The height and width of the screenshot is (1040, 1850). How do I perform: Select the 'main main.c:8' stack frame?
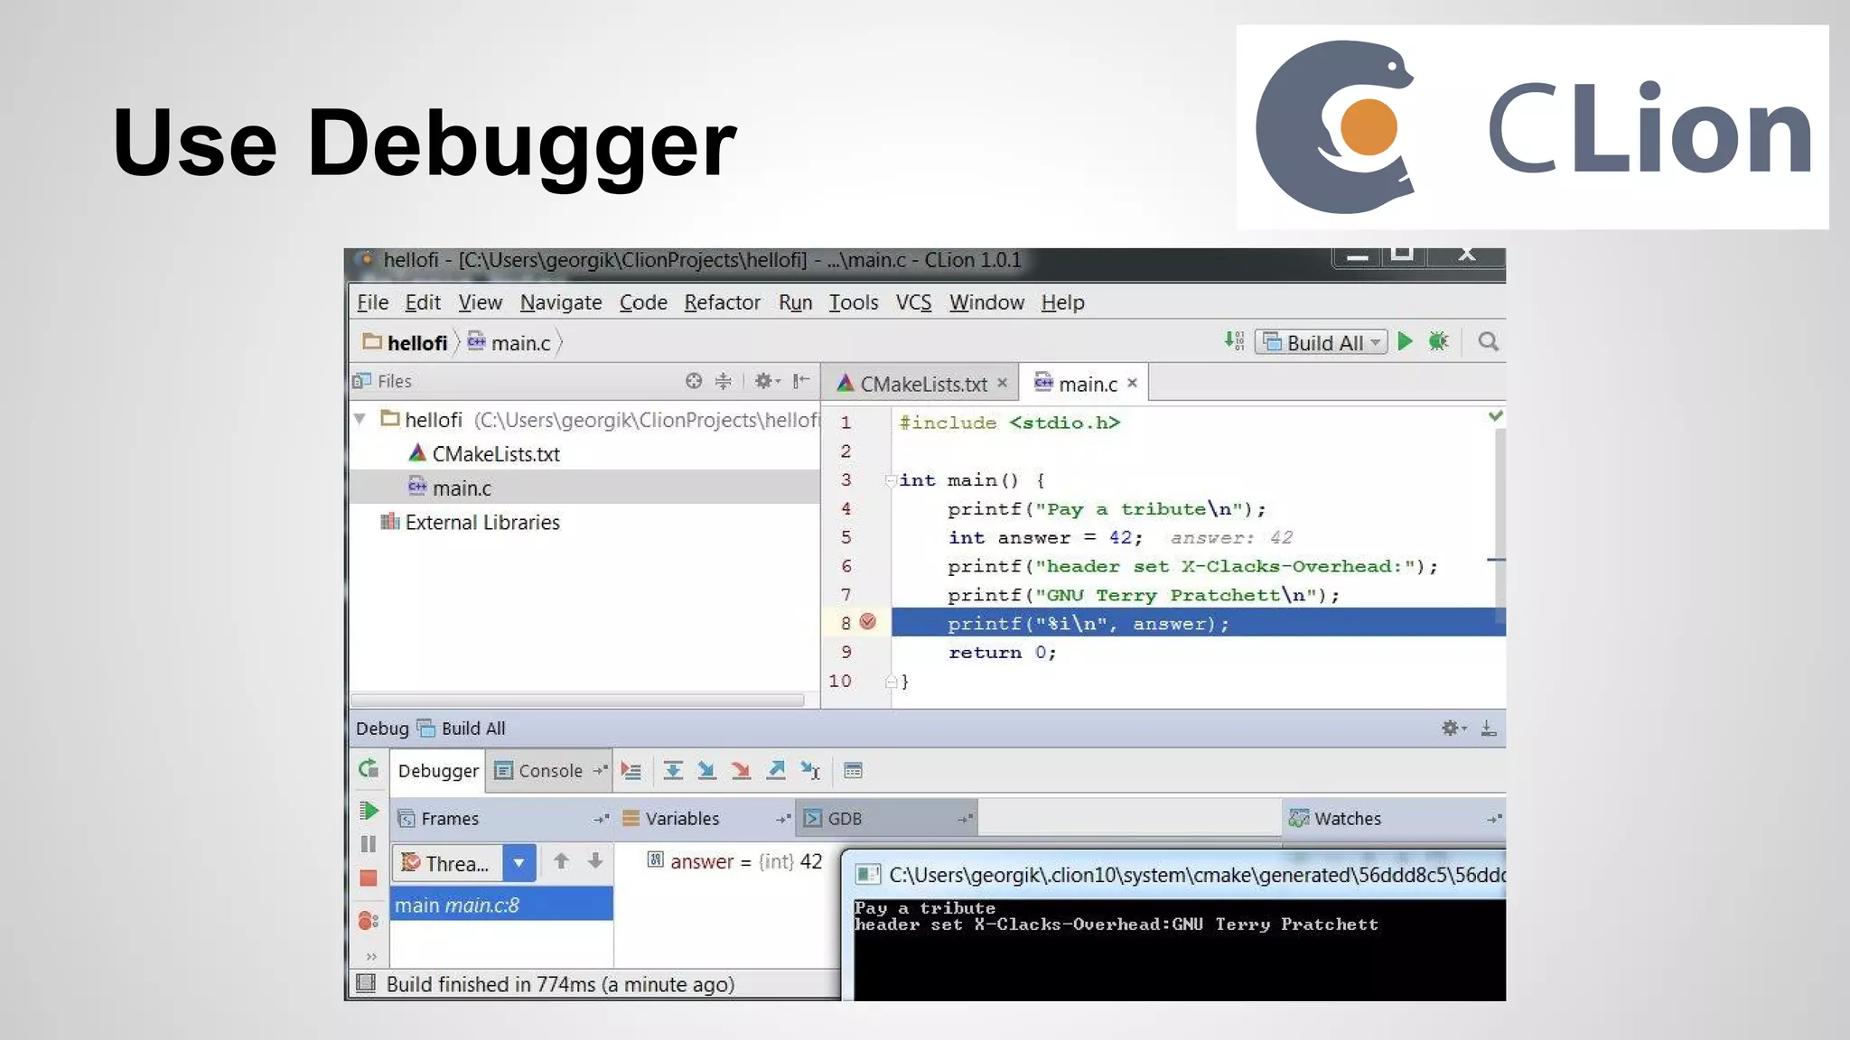click(501, 904)
